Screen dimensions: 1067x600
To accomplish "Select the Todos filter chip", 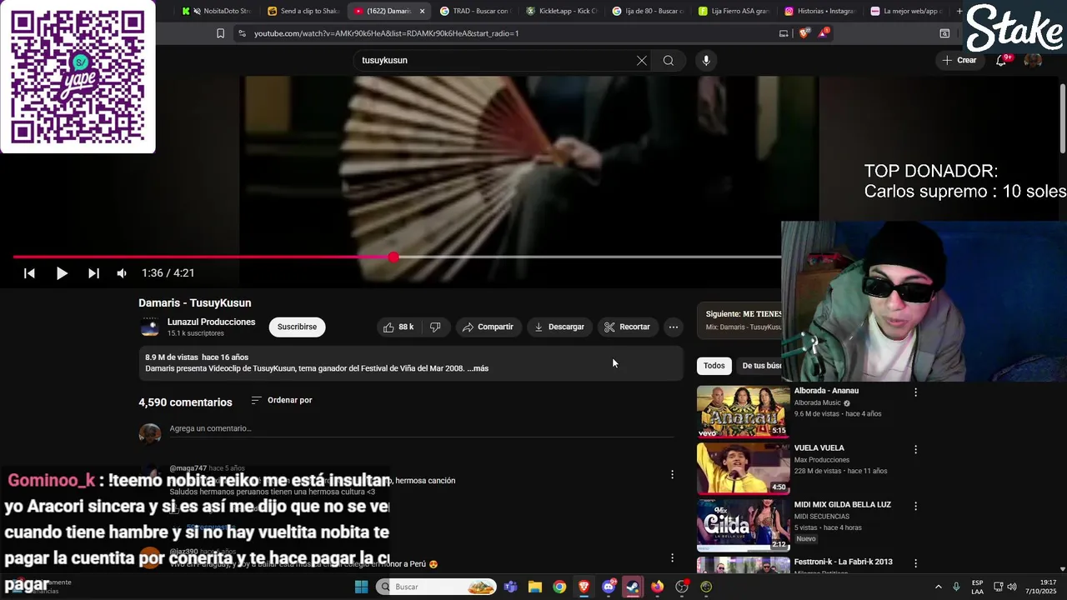I will (x=714, y=366).
